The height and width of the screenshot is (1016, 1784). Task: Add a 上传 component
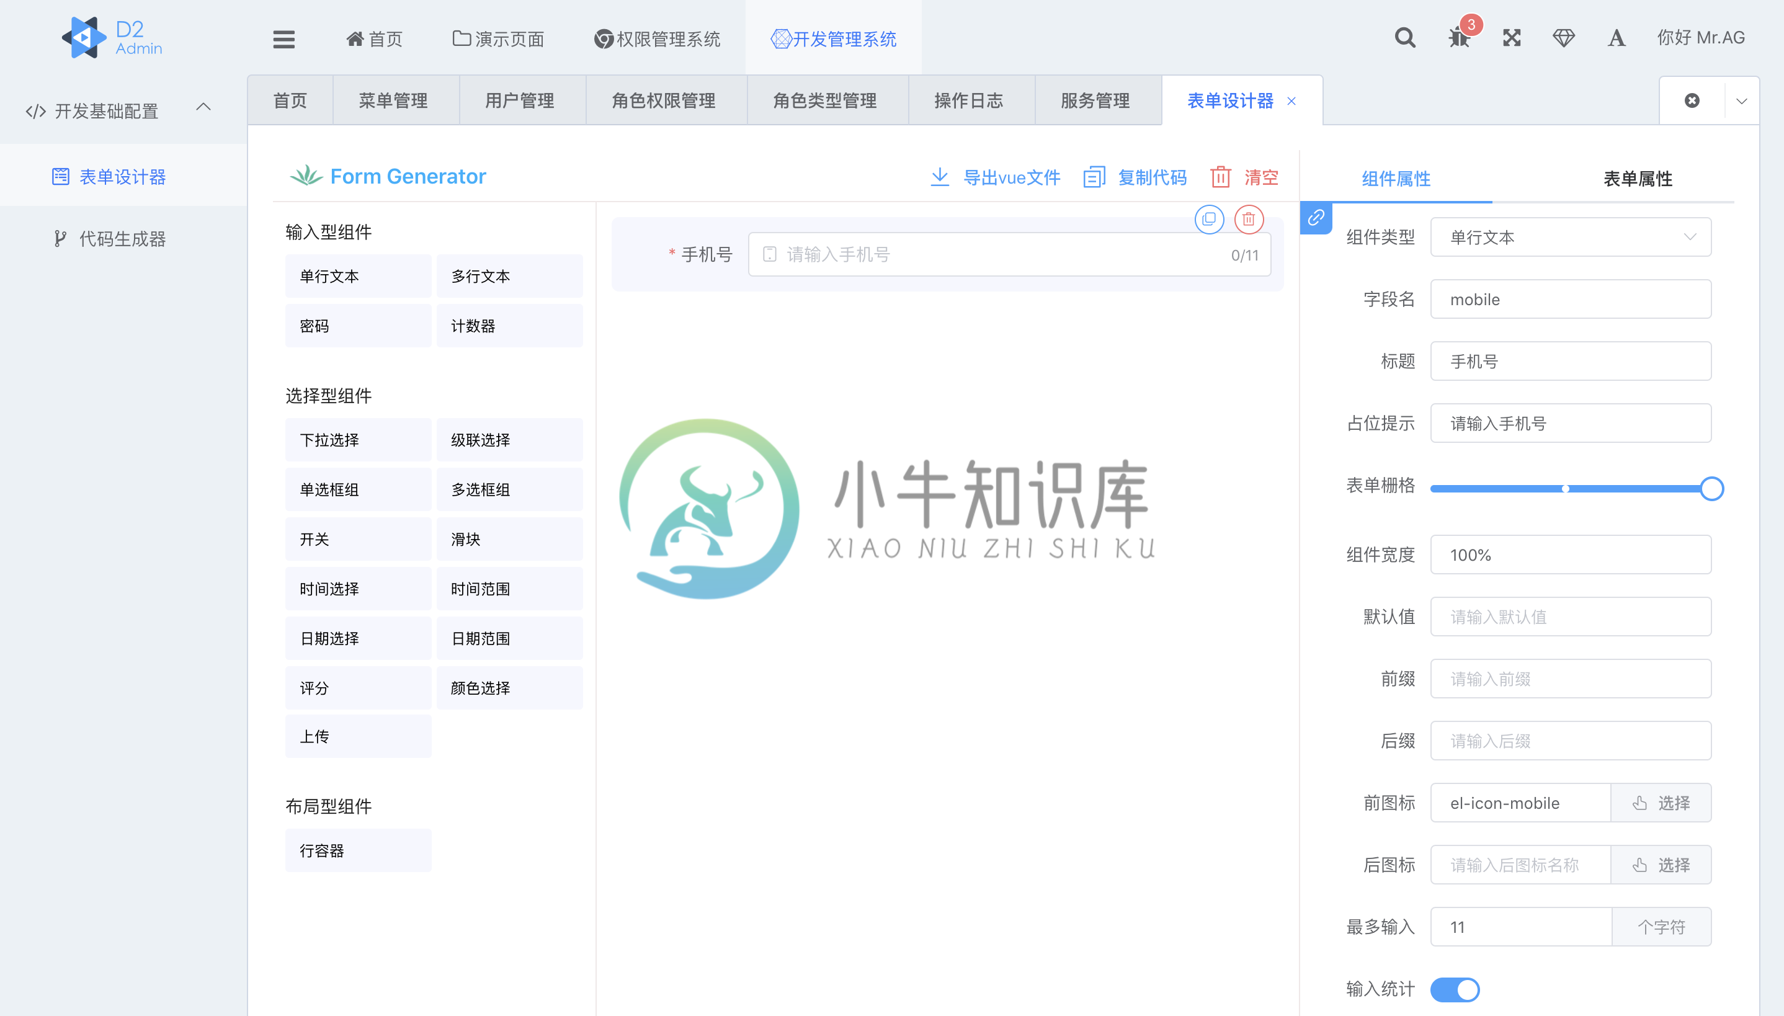click(x=358, y=737)
